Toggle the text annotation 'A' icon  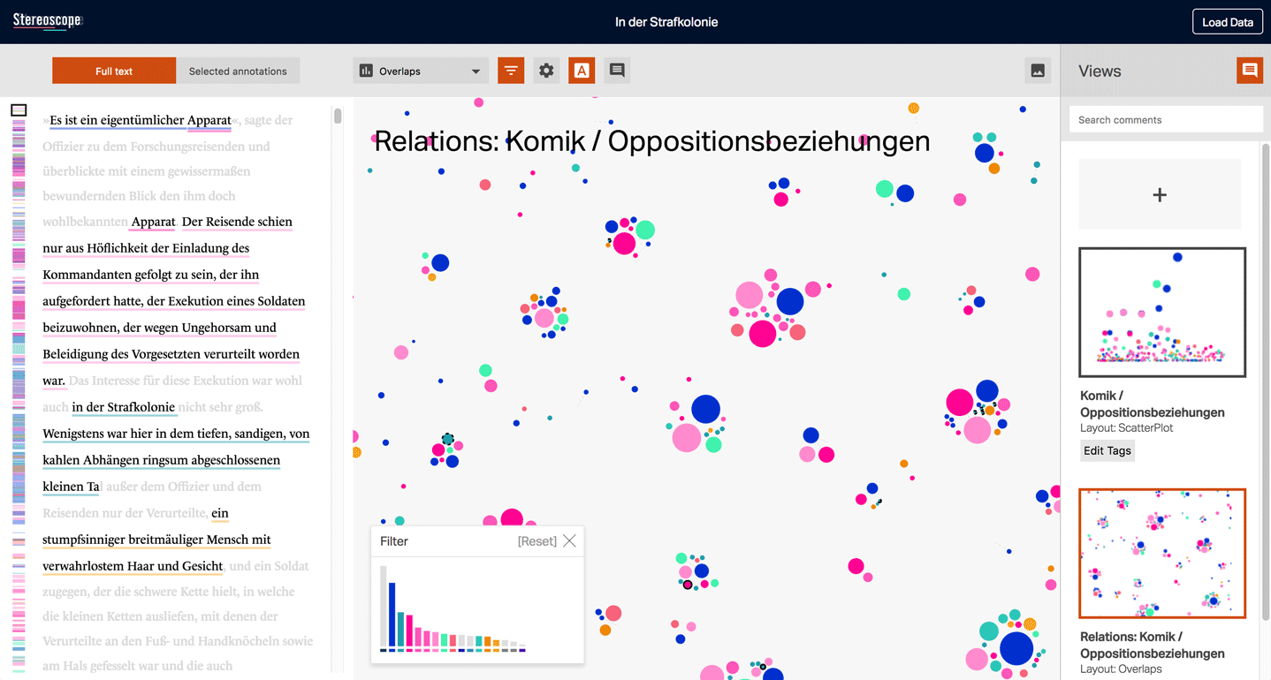[x=582, y=71]
